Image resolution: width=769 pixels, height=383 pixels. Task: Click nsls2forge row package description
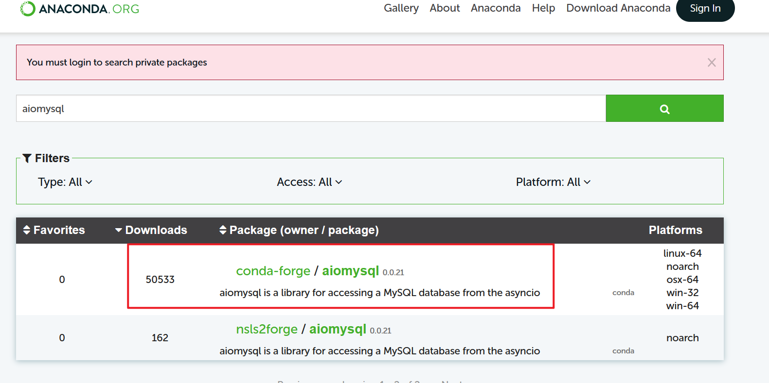point(379,351)
